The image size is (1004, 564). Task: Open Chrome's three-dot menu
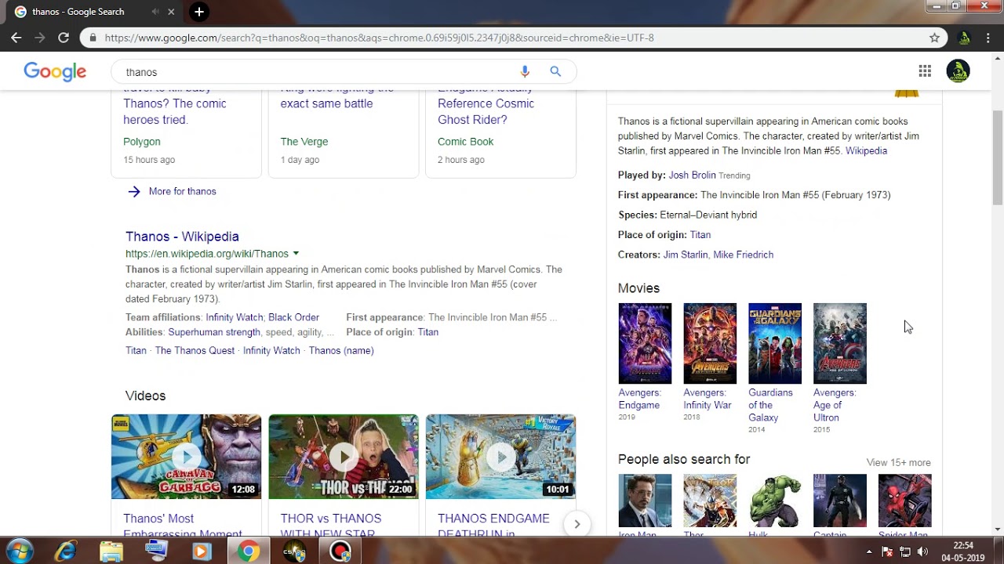(989, 38)
